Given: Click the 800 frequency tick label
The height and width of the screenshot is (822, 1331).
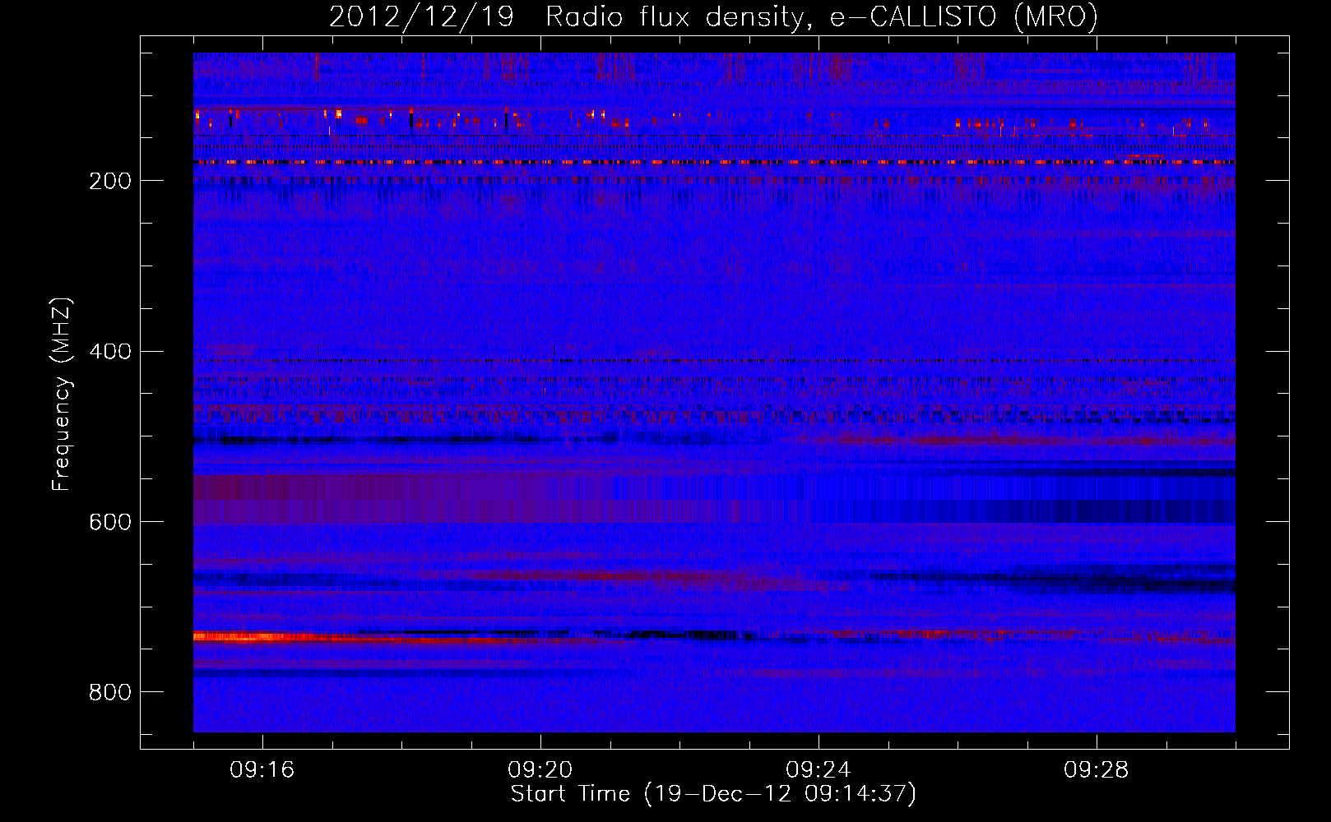Looking at the screenshot, I should [110, 692].
